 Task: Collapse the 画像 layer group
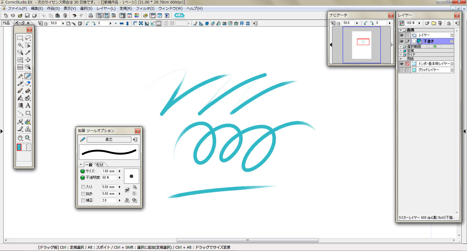tap(401, 30)
